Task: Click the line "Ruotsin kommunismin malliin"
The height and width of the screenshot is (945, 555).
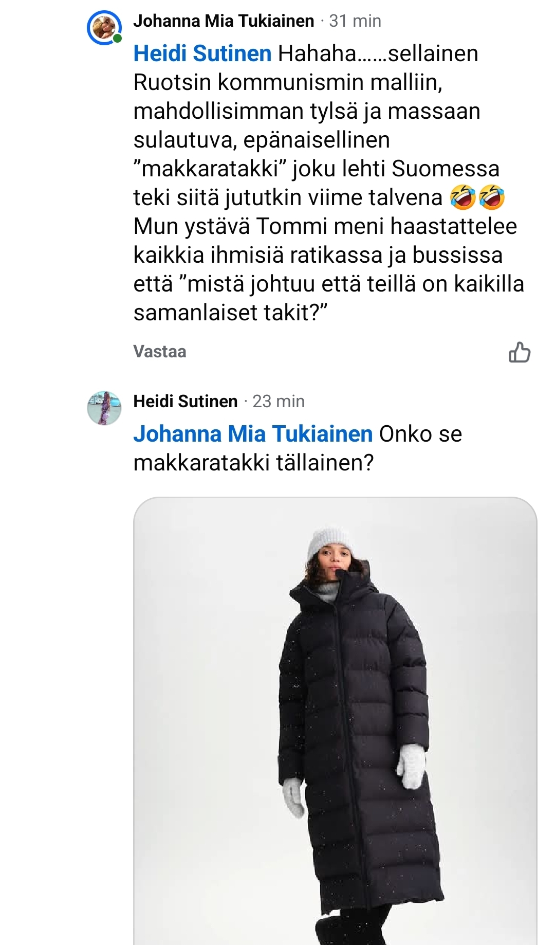Action: coord(288,82)
